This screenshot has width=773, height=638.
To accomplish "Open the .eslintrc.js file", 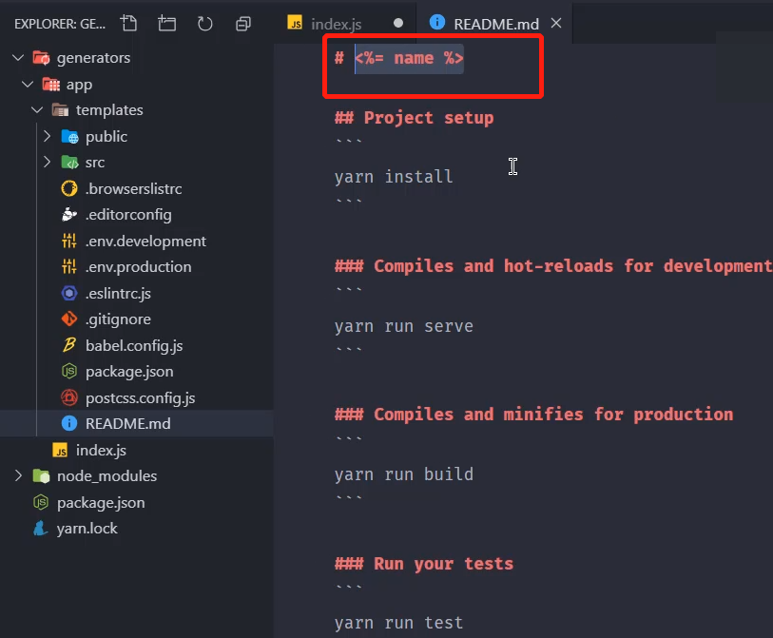I will 118,294.
